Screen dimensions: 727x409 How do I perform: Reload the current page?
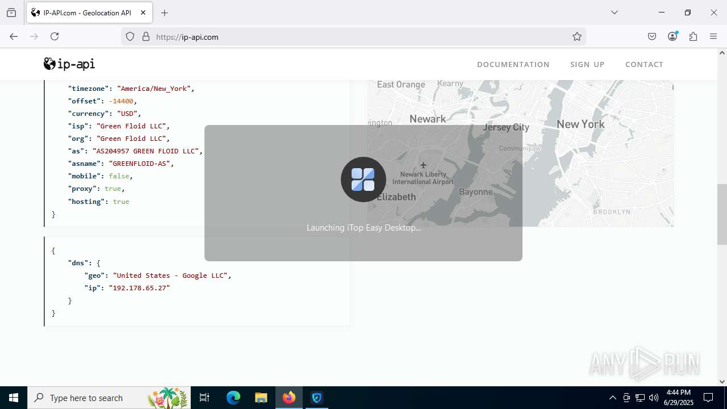pos(55,36)
